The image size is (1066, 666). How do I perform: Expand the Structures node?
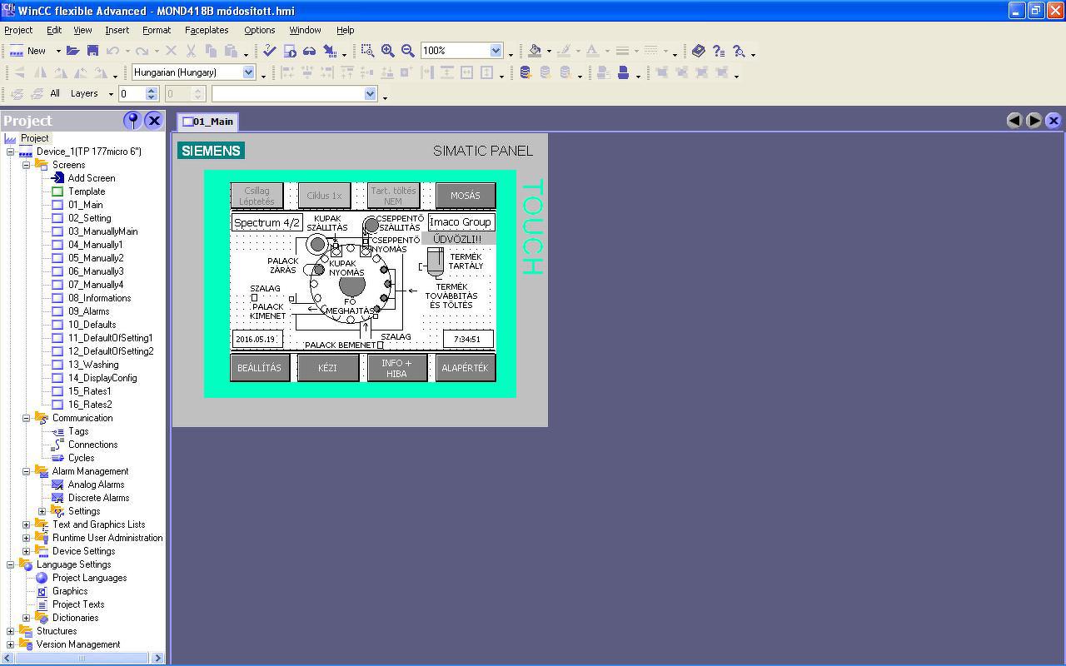[x=10, y=631]
